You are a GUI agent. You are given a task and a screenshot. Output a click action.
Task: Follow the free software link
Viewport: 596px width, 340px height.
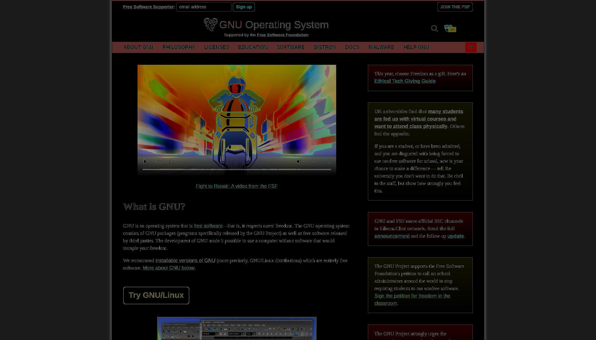coord(208,226)
